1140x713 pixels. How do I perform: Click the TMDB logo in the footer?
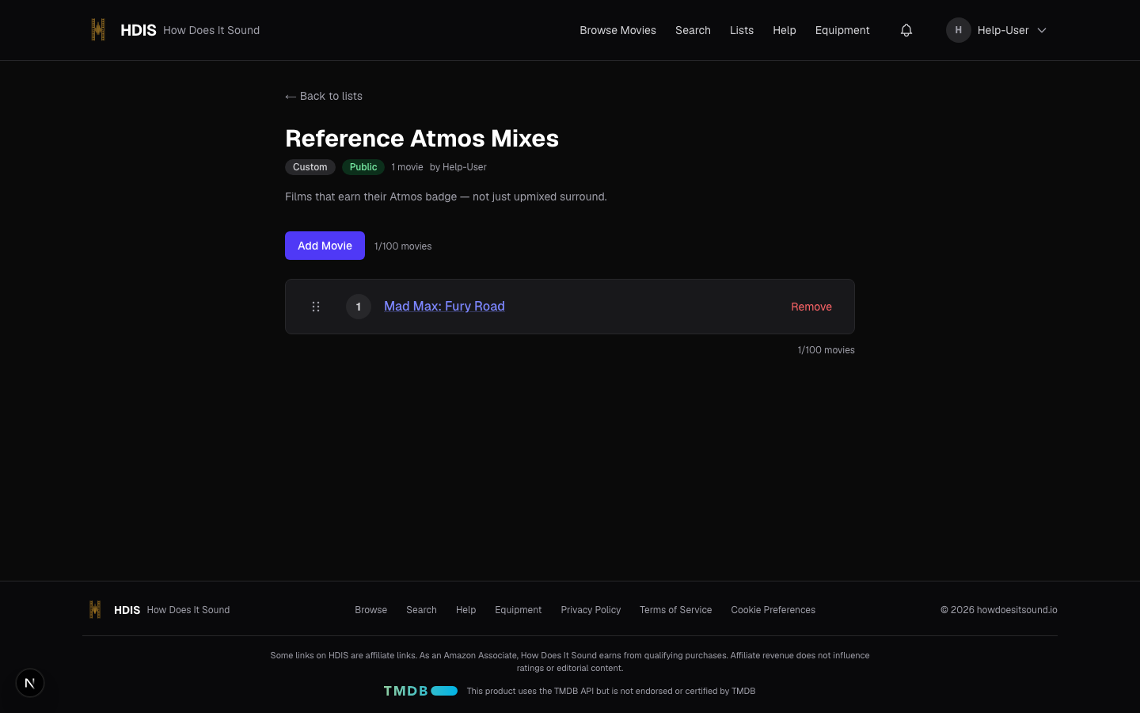(x=420, y=691)
